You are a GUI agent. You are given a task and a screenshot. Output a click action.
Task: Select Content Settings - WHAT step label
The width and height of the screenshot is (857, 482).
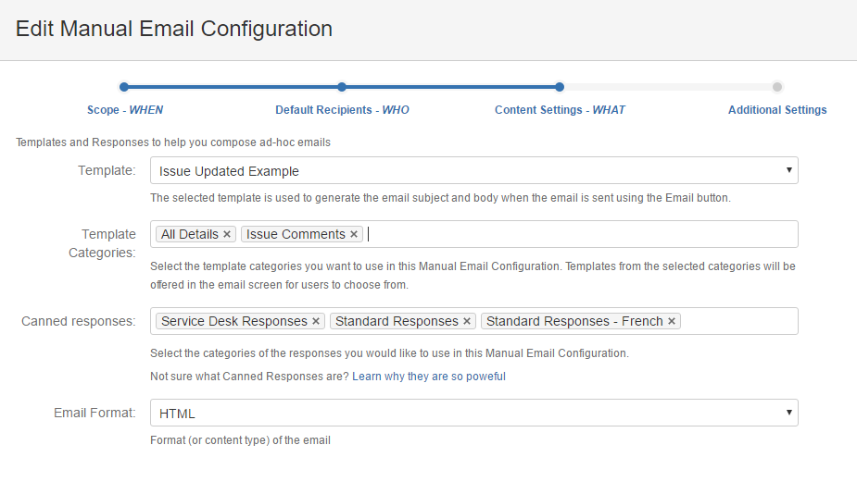pyautogui.click(x=560, y=110)
